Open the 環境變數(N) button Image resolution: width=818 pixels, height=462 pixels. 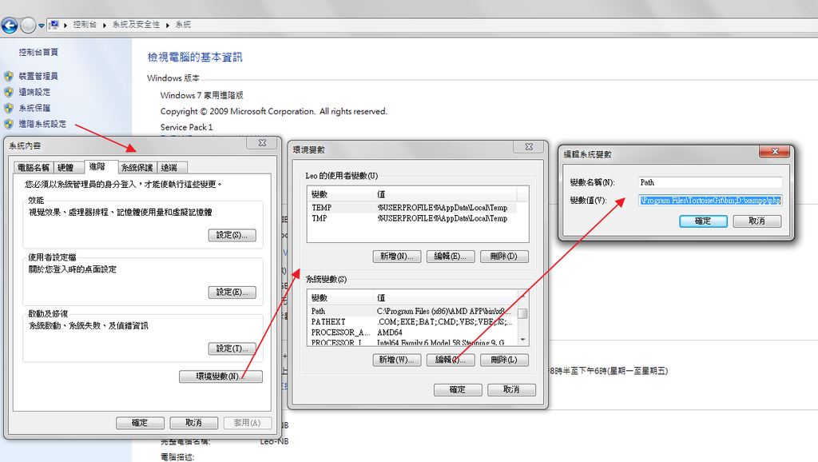tap(220, 376)
